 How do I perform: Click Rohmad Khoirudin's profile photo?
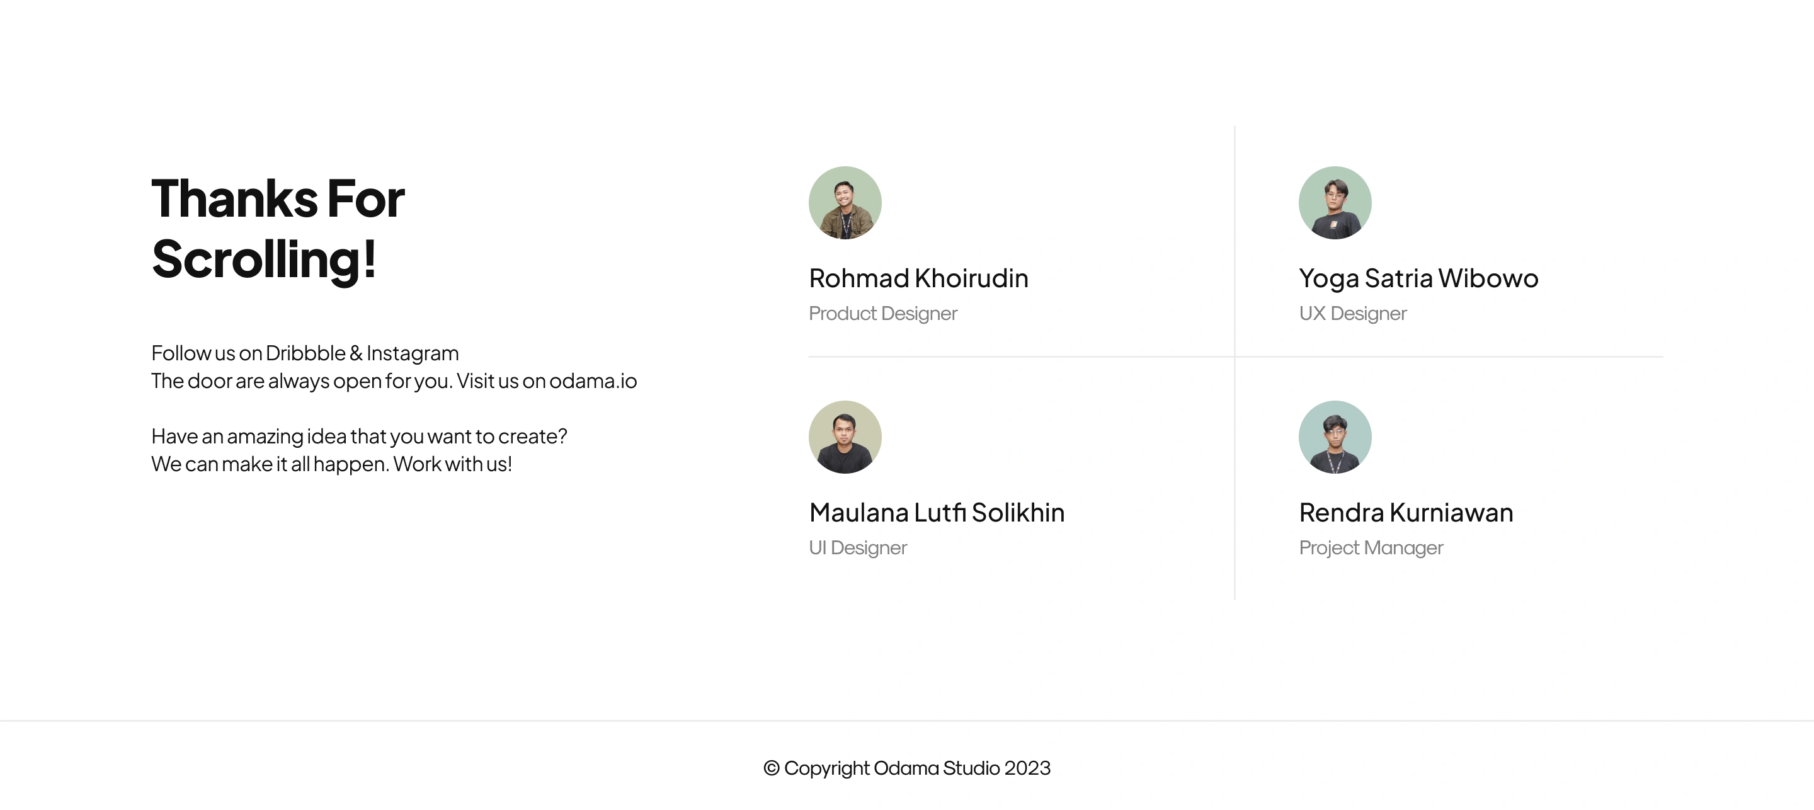tap(844, 203)
